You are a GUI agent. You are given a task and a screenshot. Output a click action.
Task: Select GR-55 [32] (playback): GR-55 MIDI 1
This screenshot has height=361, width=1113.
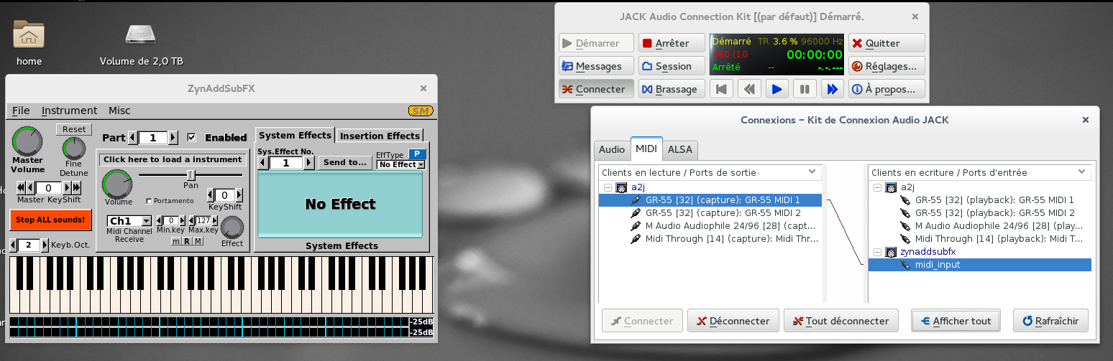tap(980, 200)
